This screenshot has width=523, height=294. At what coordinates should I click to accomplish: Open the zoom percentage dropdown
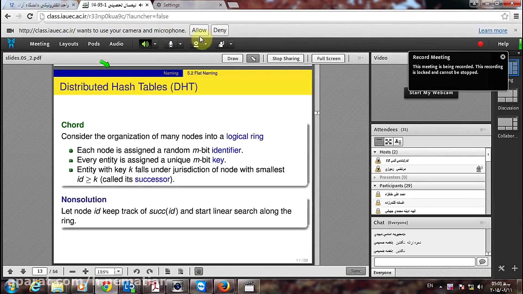click(x=118, y=271)
